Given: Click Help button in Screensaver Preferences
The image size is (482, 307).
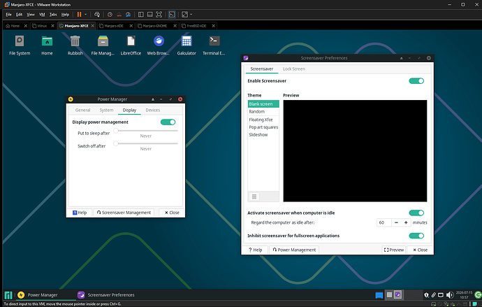Looking at the screenshot, I should (255, 250).
